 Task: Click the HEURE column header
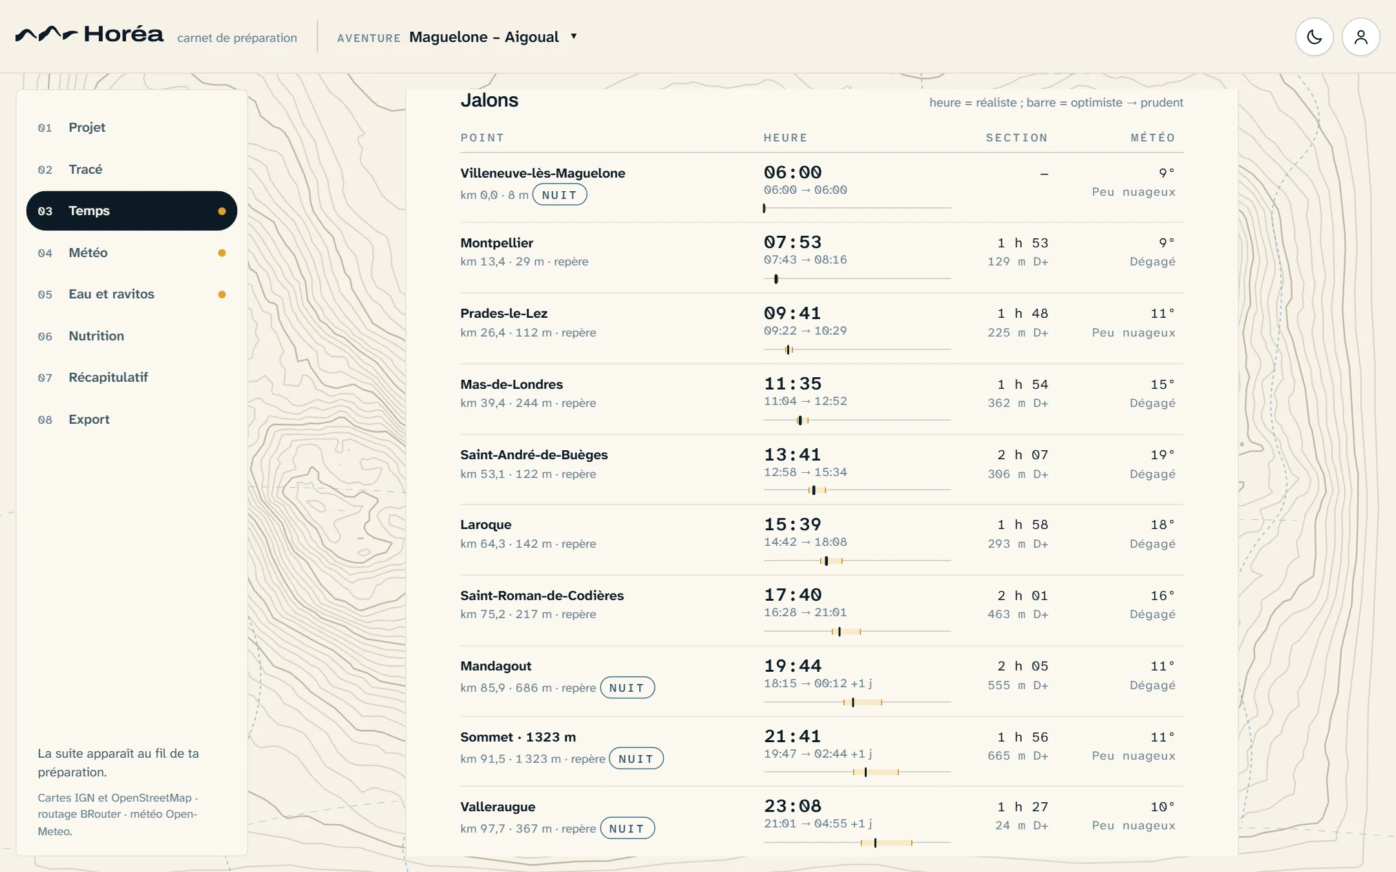point(785,138)
